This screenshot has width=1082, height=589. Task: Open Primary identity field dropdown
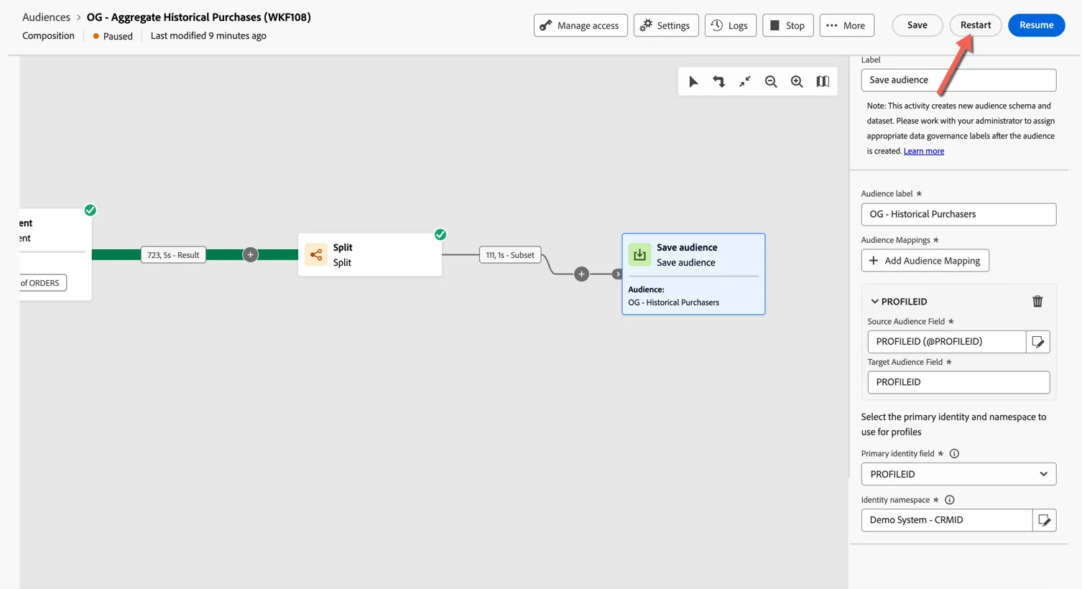[x=958, y=474]
